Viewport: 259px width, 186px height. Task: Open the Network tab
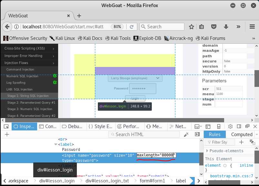(x=178, y=126)
